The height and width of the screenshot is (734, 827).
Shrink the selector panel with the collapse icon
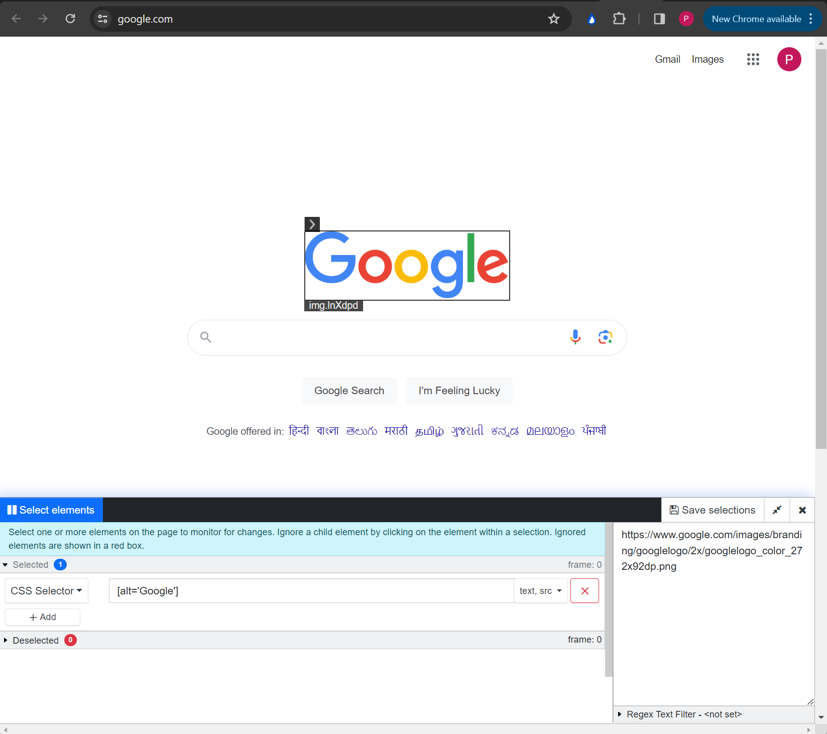[776, 510]
